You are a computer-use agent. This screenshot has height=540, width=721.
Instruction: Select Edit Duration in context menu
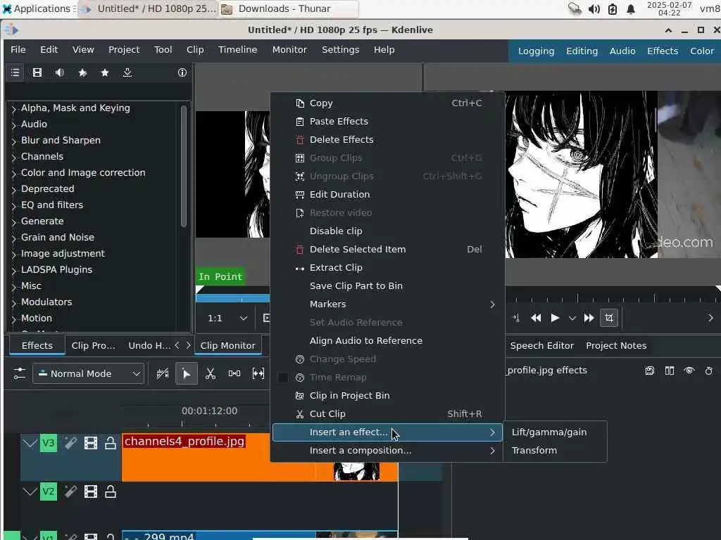[387, 194]
